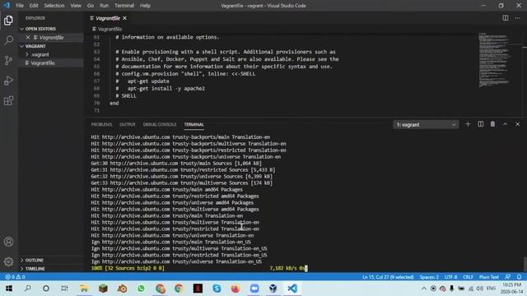Screen dimensions: 527x296
Task: Close the Vagrantfile editor tab
Action: pos(124,18)
